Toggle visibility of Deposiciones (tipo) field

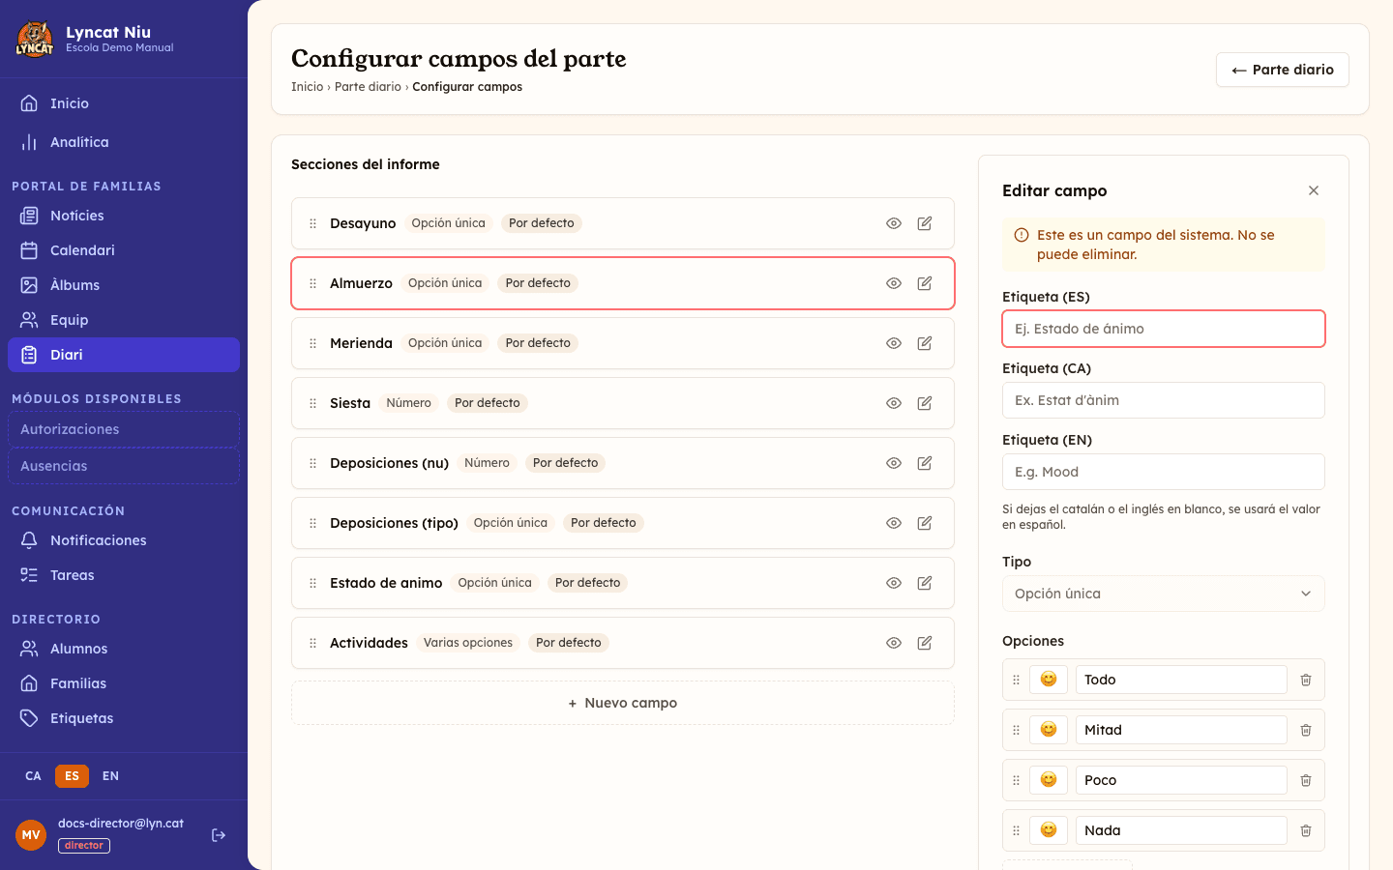(x=894, y=523)
